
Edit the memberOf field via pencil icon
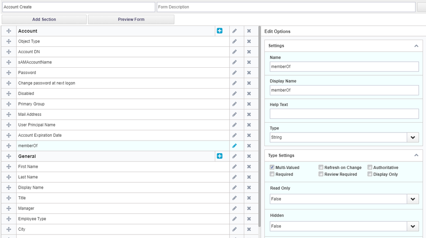coord(235,146)
